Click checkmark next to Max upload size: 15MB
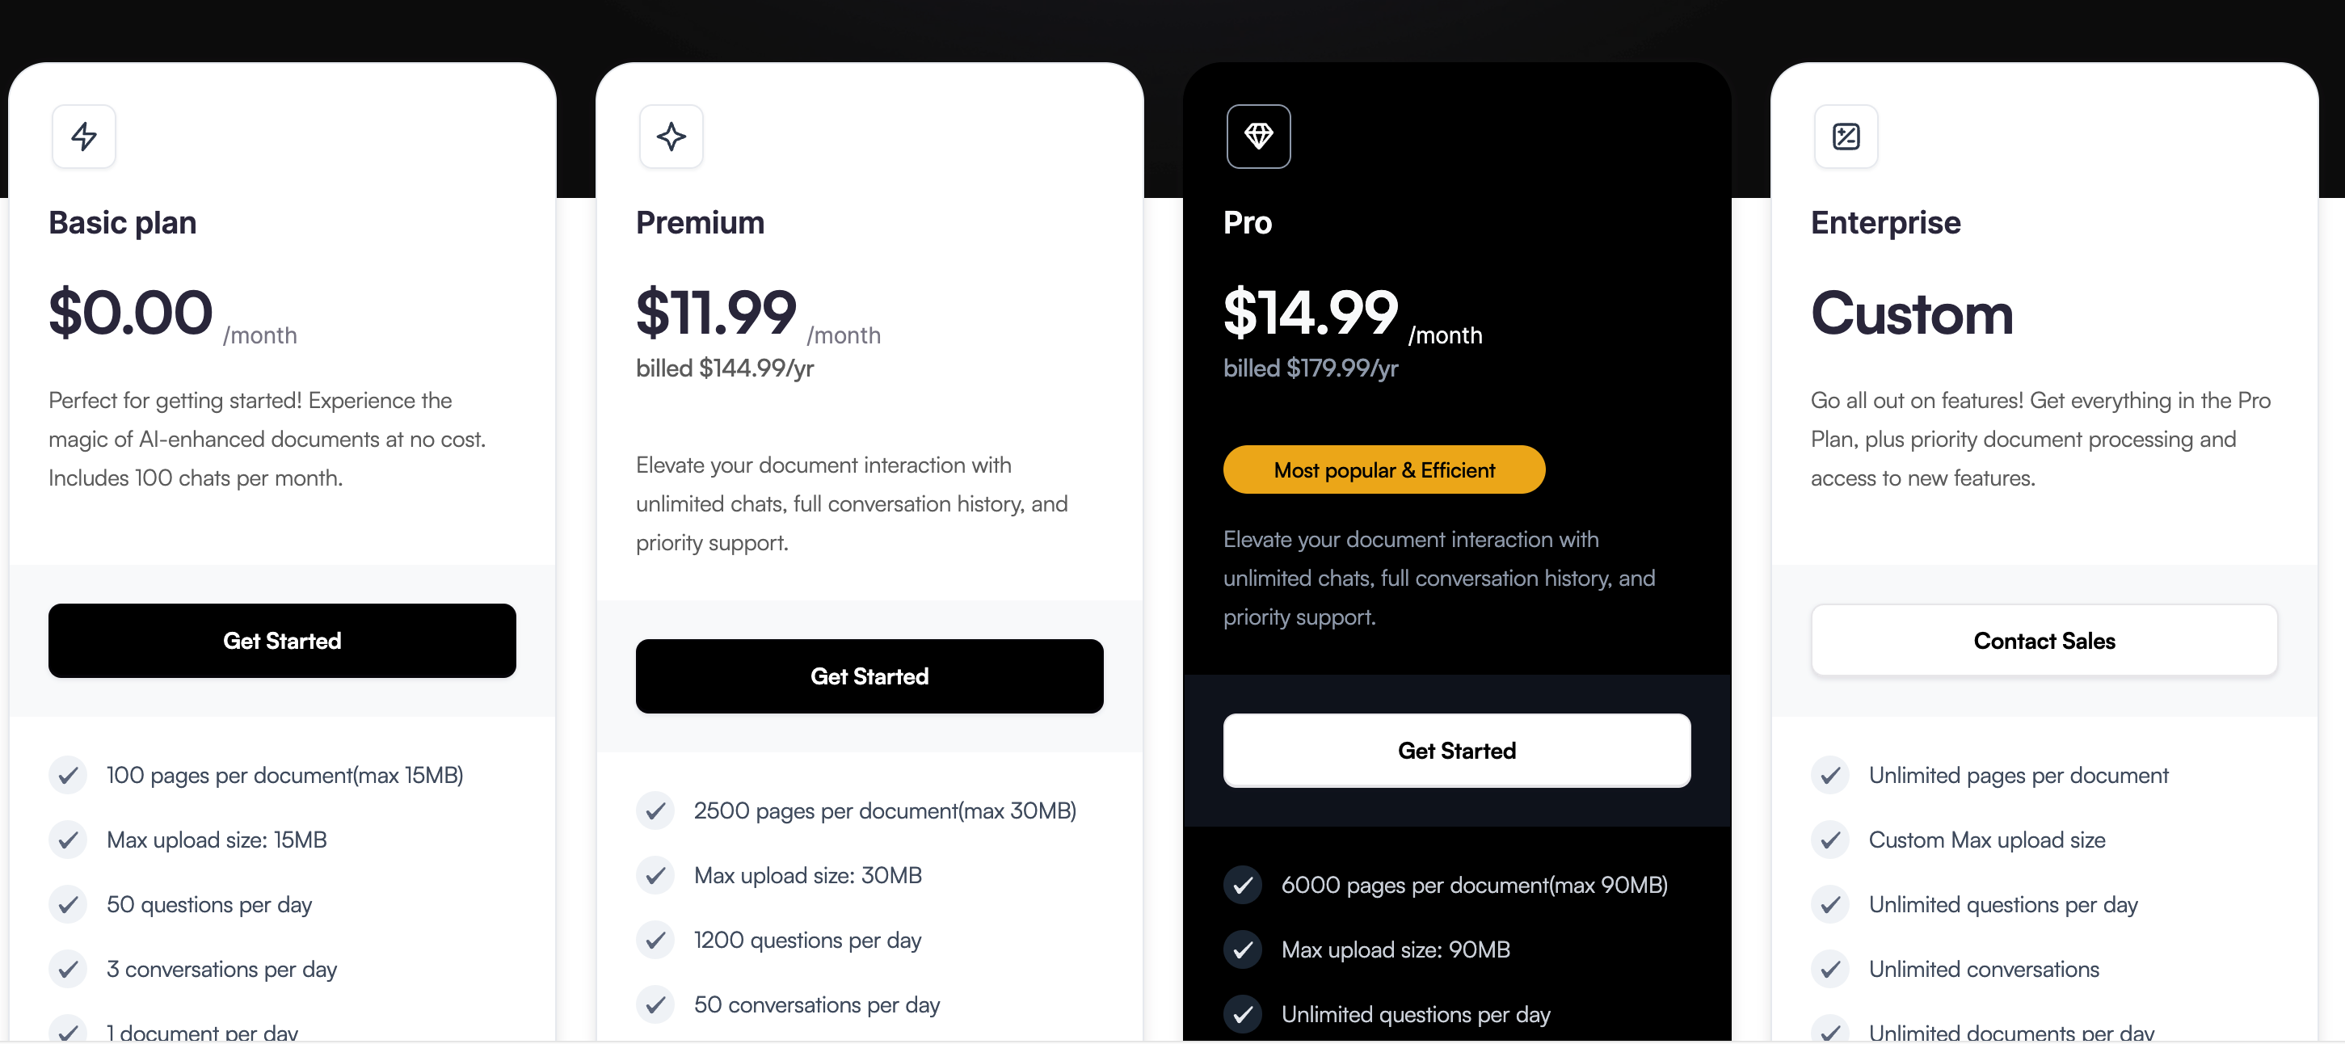The height and width of the screenshot is (1044, 2345). coord(67,840)
